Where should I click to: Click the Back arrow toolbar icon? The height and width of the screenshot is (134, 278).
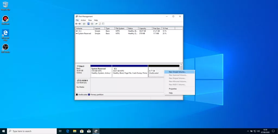click(x=77, y=24)
